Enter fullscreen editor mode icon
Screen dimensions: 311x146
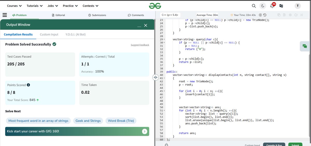coord(301,15)
